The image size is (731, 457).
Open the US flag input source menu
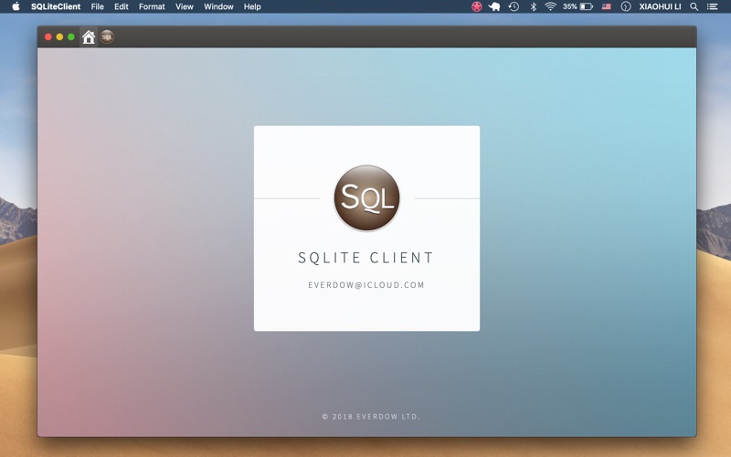tap(606, 6)
